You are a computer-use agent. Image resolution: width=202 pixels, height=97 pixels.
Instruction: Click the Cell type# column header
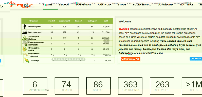coord(92,21)
